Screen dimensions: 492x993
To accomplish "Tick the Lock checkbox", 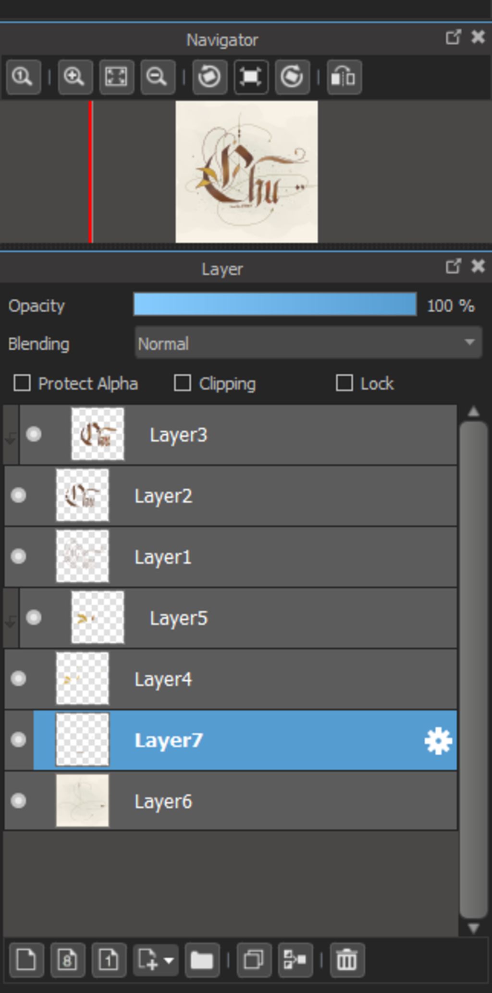I will click(x=344, y=383).
